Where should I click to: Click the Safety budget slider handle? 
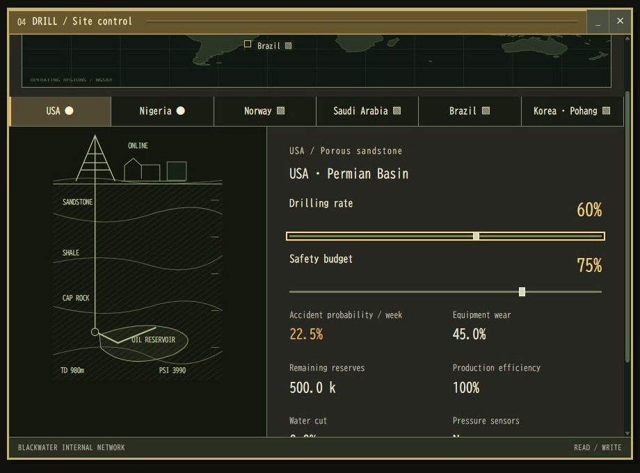522,291
